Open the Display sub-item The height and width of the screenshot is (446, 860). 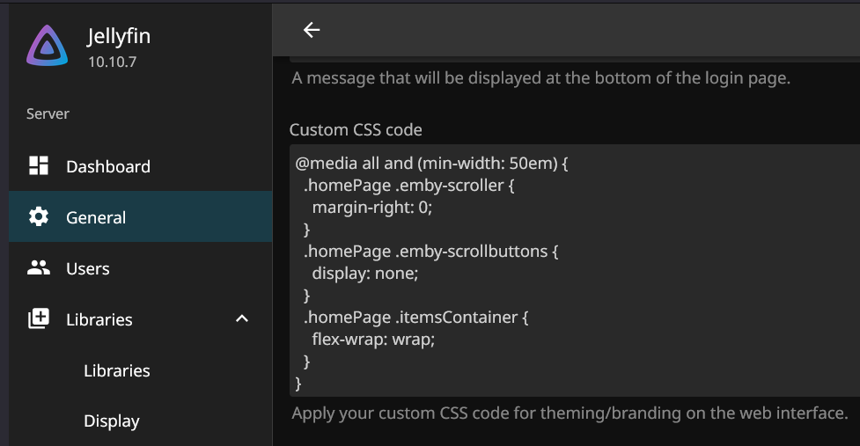tap(112, 421)
